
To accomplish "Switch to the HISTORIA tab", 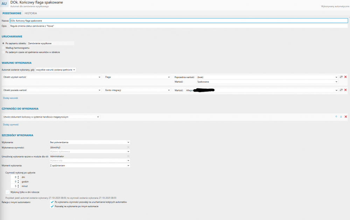I will [x=31, y=13].
